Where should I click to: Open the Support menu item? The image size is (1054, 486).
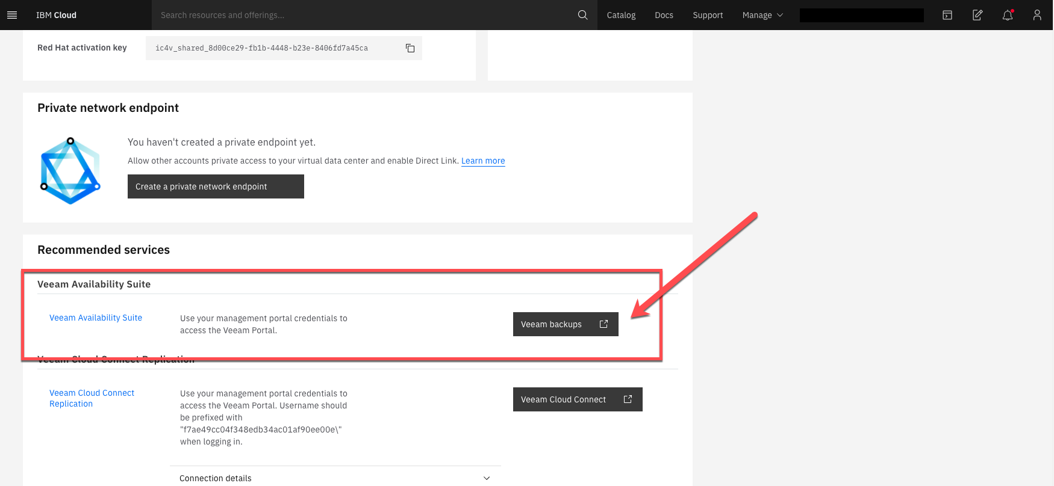pos(708,15)
